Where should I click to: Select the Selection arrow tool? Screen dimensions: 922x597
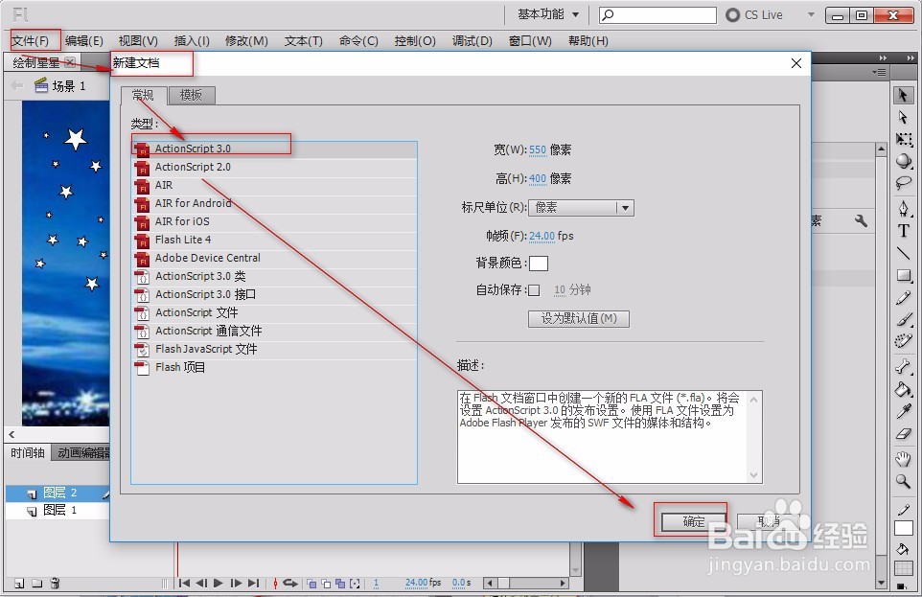(x=903, y=95)
